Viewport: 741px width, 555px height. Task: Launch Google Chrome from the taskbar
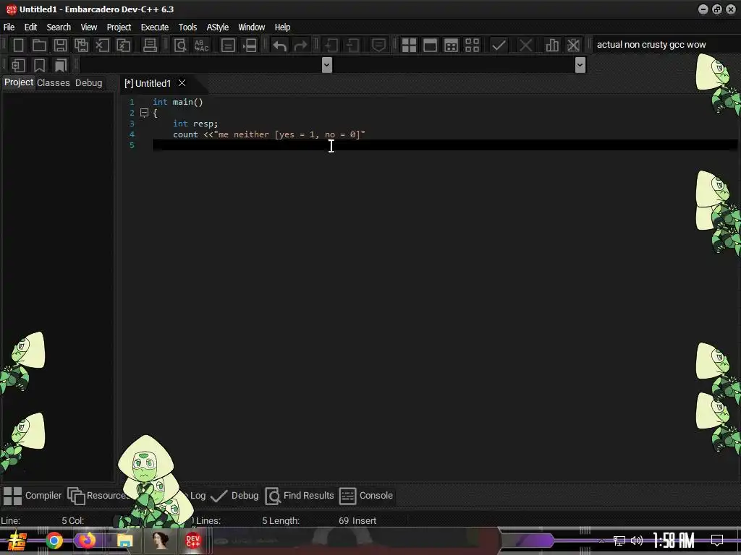tap(54, 541)
